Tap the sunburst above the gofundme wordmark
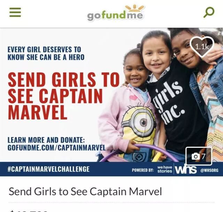This screenshot has height=212, width=223. (134, 8)
